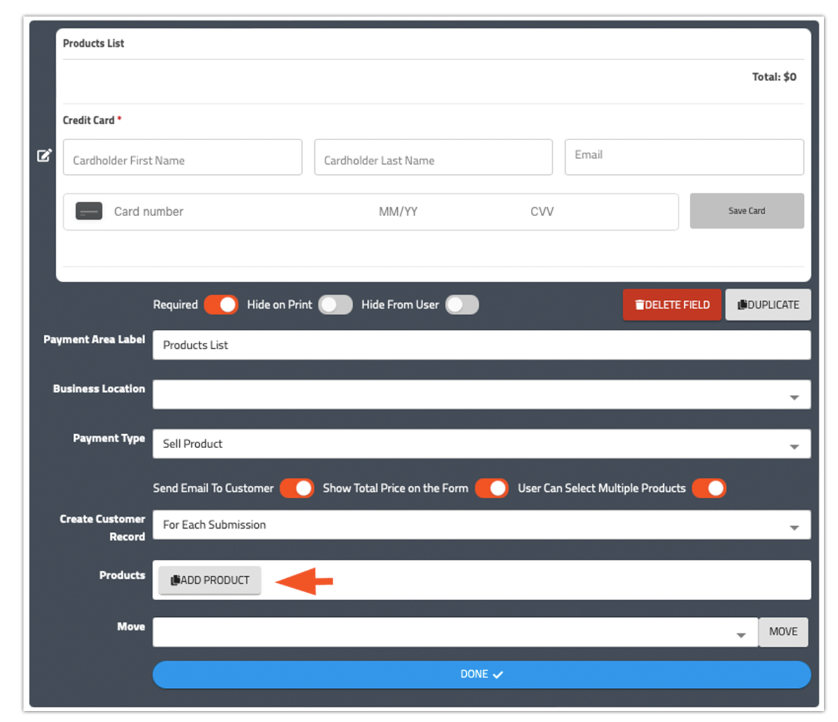Open the Payment Type dropdown

point(481,444)
